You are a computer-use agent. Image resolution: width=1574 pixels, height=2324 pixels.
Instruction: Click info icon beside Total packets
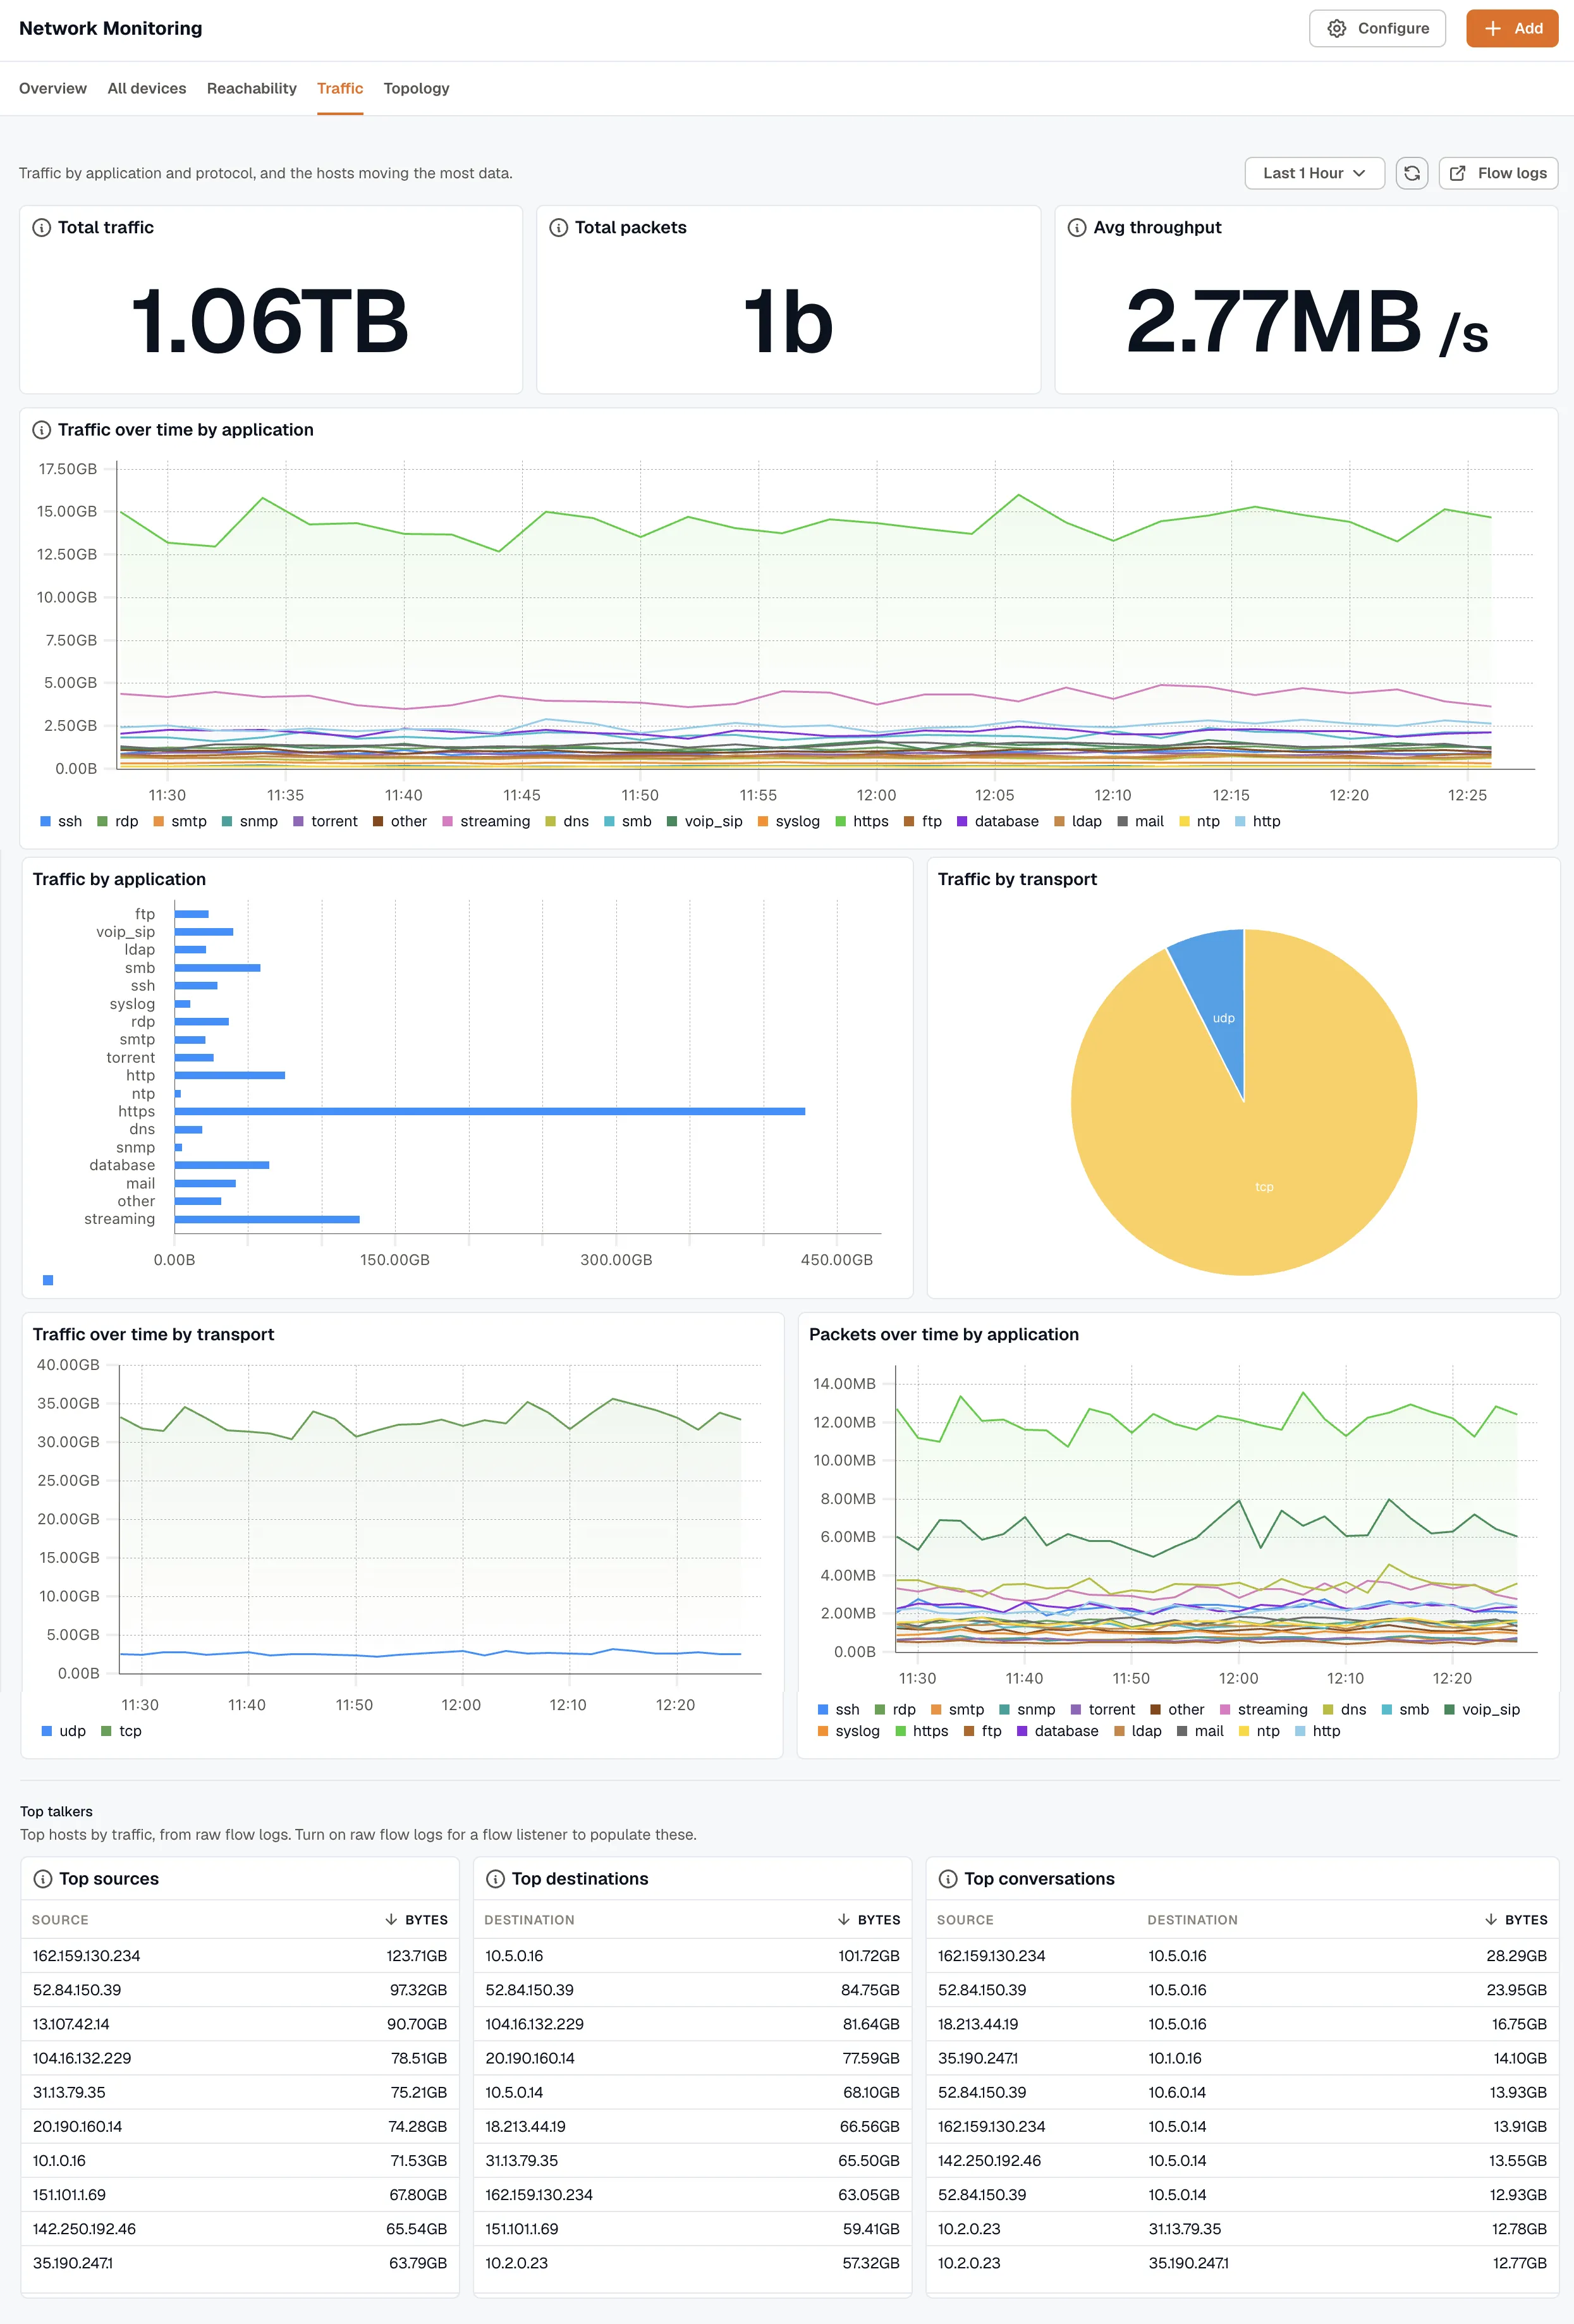point(559,228)
